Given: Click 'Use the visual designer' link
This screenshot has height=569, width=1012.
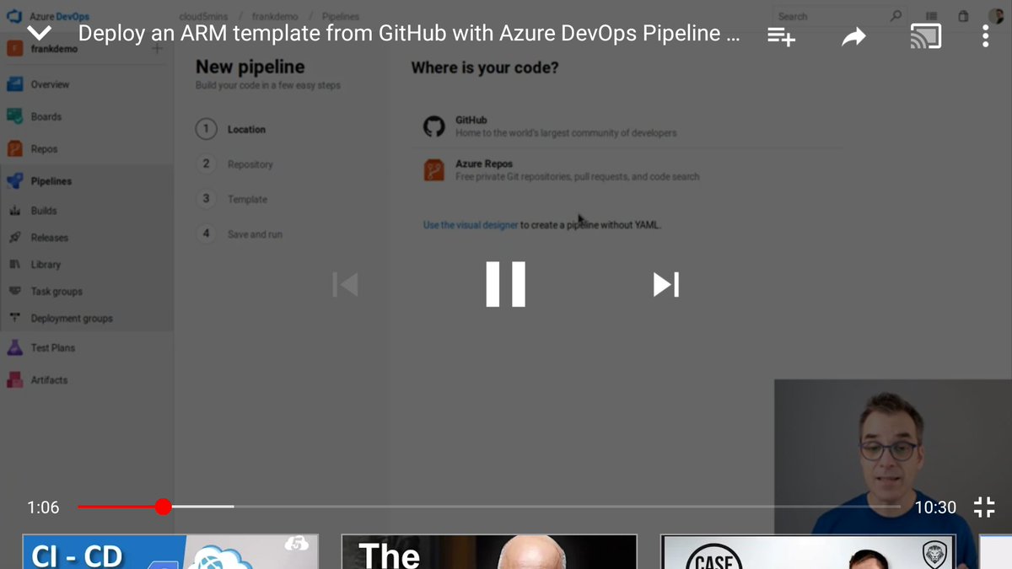Looking at the screenshot, I should 471,225.
